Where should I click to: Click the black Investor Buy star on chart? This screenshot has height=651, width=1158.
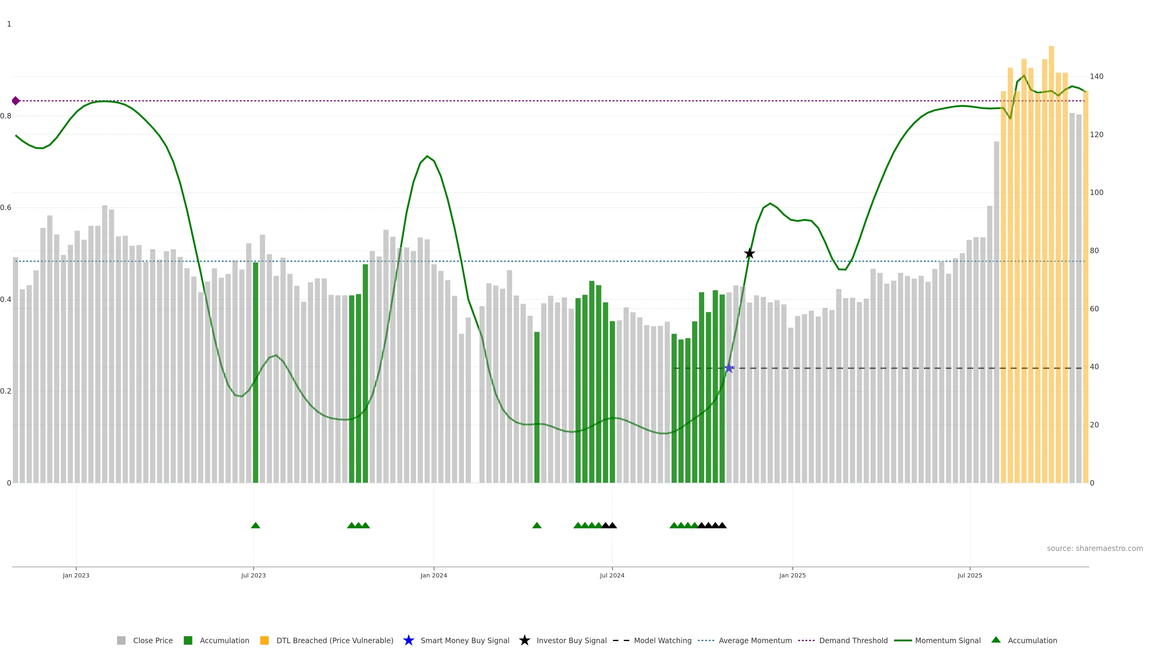pyautogui.click(x=749, y=253)
